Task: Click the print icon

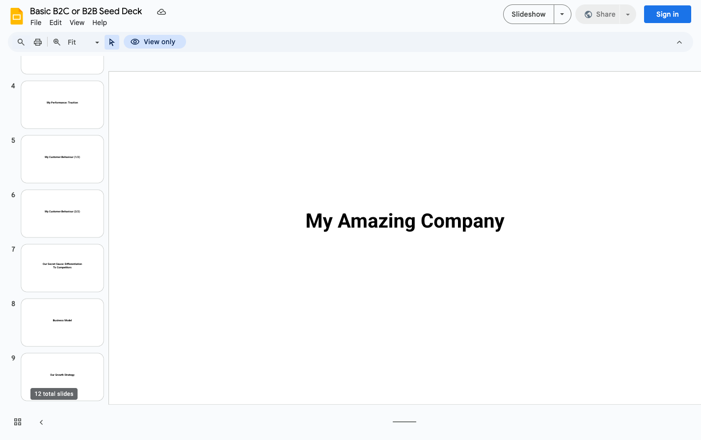Action: (38, 42)
